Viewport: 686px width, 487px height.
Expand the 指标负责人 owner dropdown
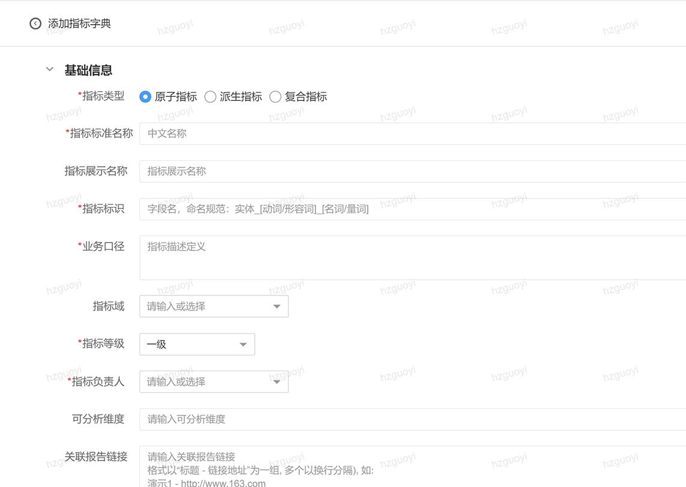[x=204, y=381]
